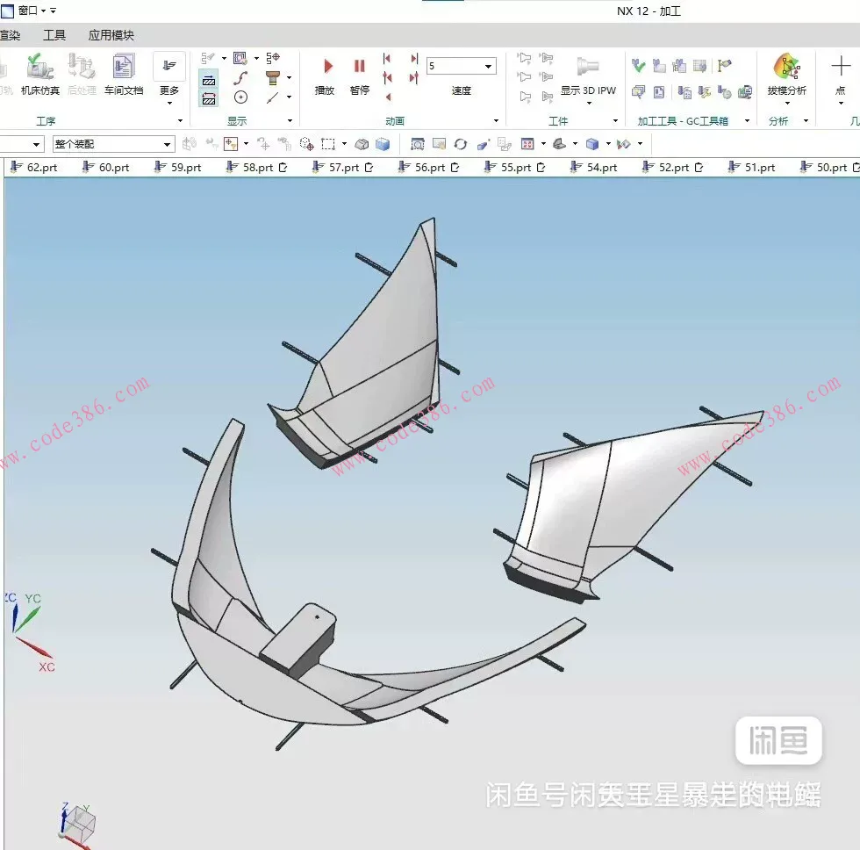Click the table sheet GC toolbox icon
Viewport: 860px width, 850px height.
(x=699, y=66)
